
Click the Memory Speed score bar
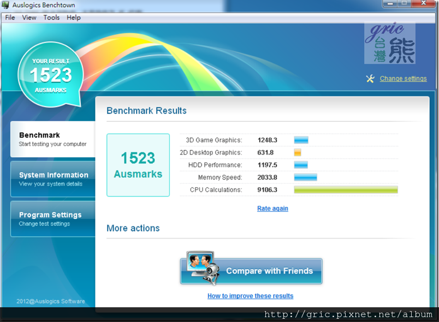[305, 177]
